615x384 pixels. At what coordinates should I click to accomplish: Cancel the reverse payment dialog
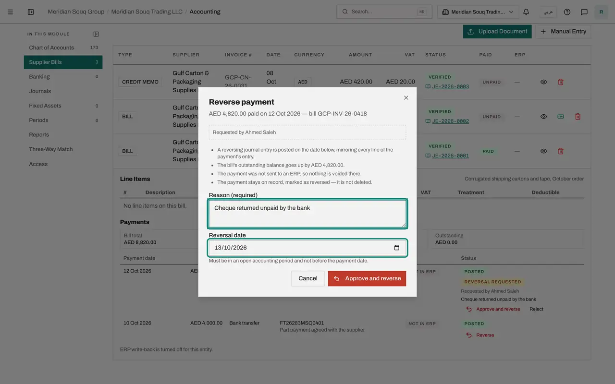click(308, 278)
